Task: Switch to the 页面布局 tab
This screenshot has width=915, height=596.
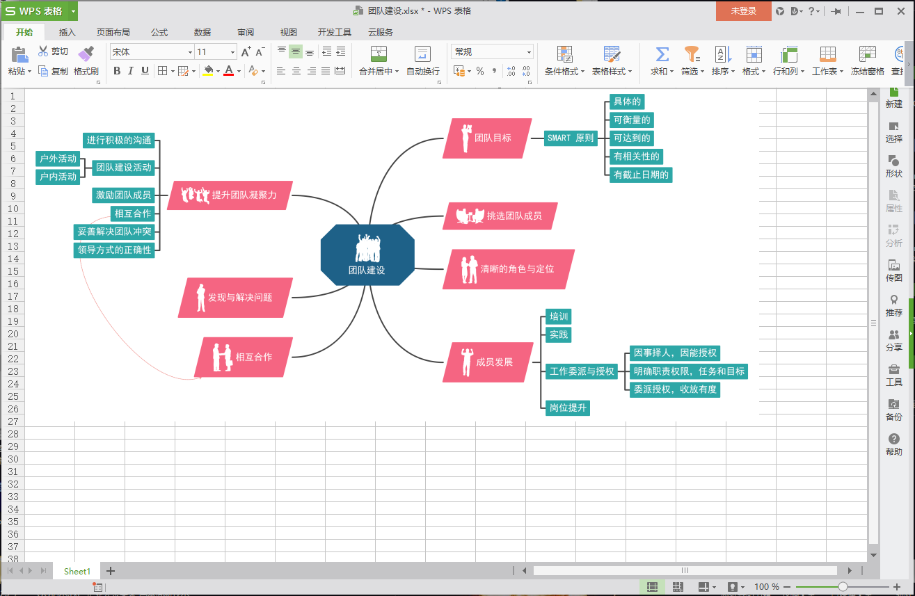Action: [113, 33]
